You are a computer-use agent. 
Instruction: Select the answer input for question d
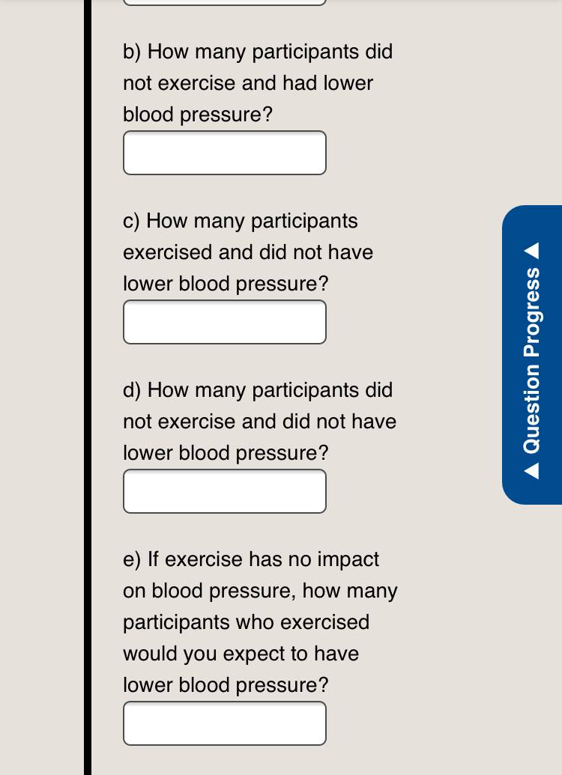click(225, 491)
